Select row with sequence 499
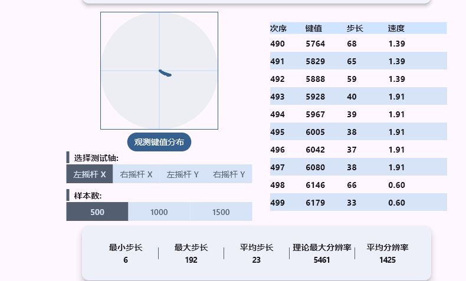Image resolution: width=466 pixels, height=281 pixels. pyautogui.click(x=359, y=202)
